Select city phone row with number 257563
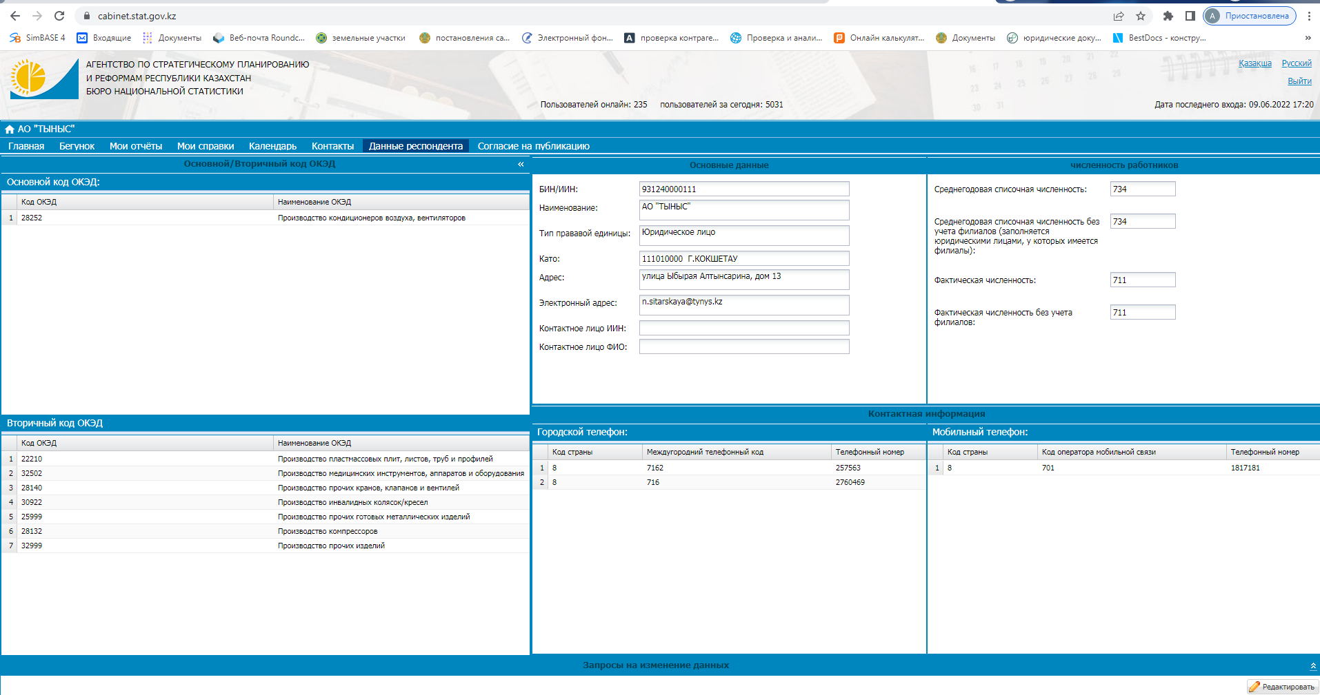 coord(730,468)
